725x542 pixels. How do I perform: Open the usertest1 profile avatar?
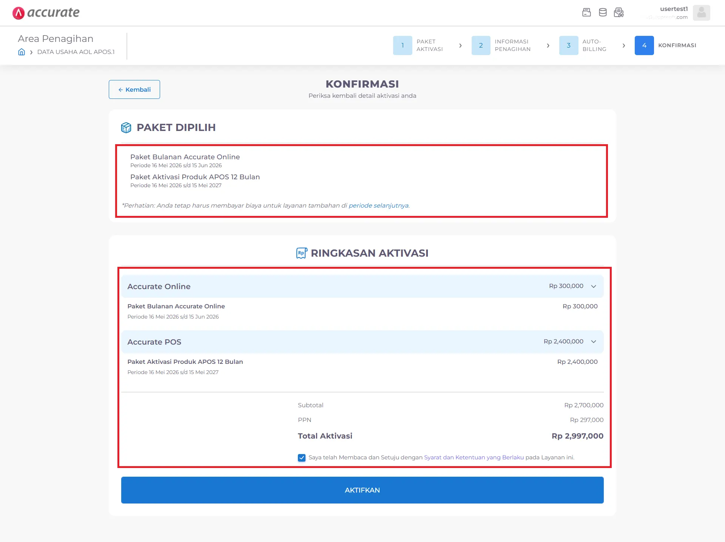[701, 13]
